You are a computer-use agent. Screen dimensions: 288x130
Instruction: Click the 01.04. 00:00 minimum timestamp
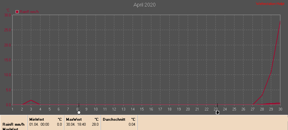tap(39, 124)
